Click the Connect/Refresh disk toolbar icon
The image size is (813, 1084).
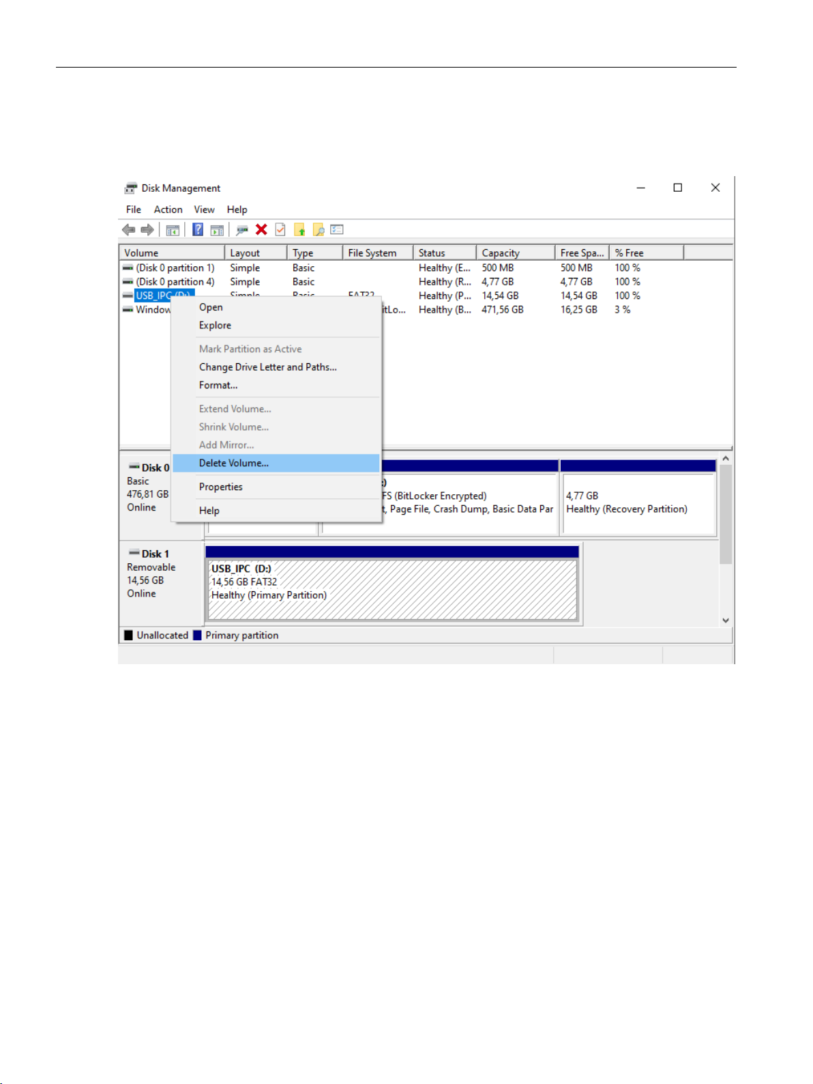(x=241, y=230)
